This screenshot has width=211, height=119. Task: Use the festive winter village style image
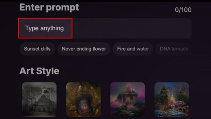pyautogui.click(x=172, y=100)
